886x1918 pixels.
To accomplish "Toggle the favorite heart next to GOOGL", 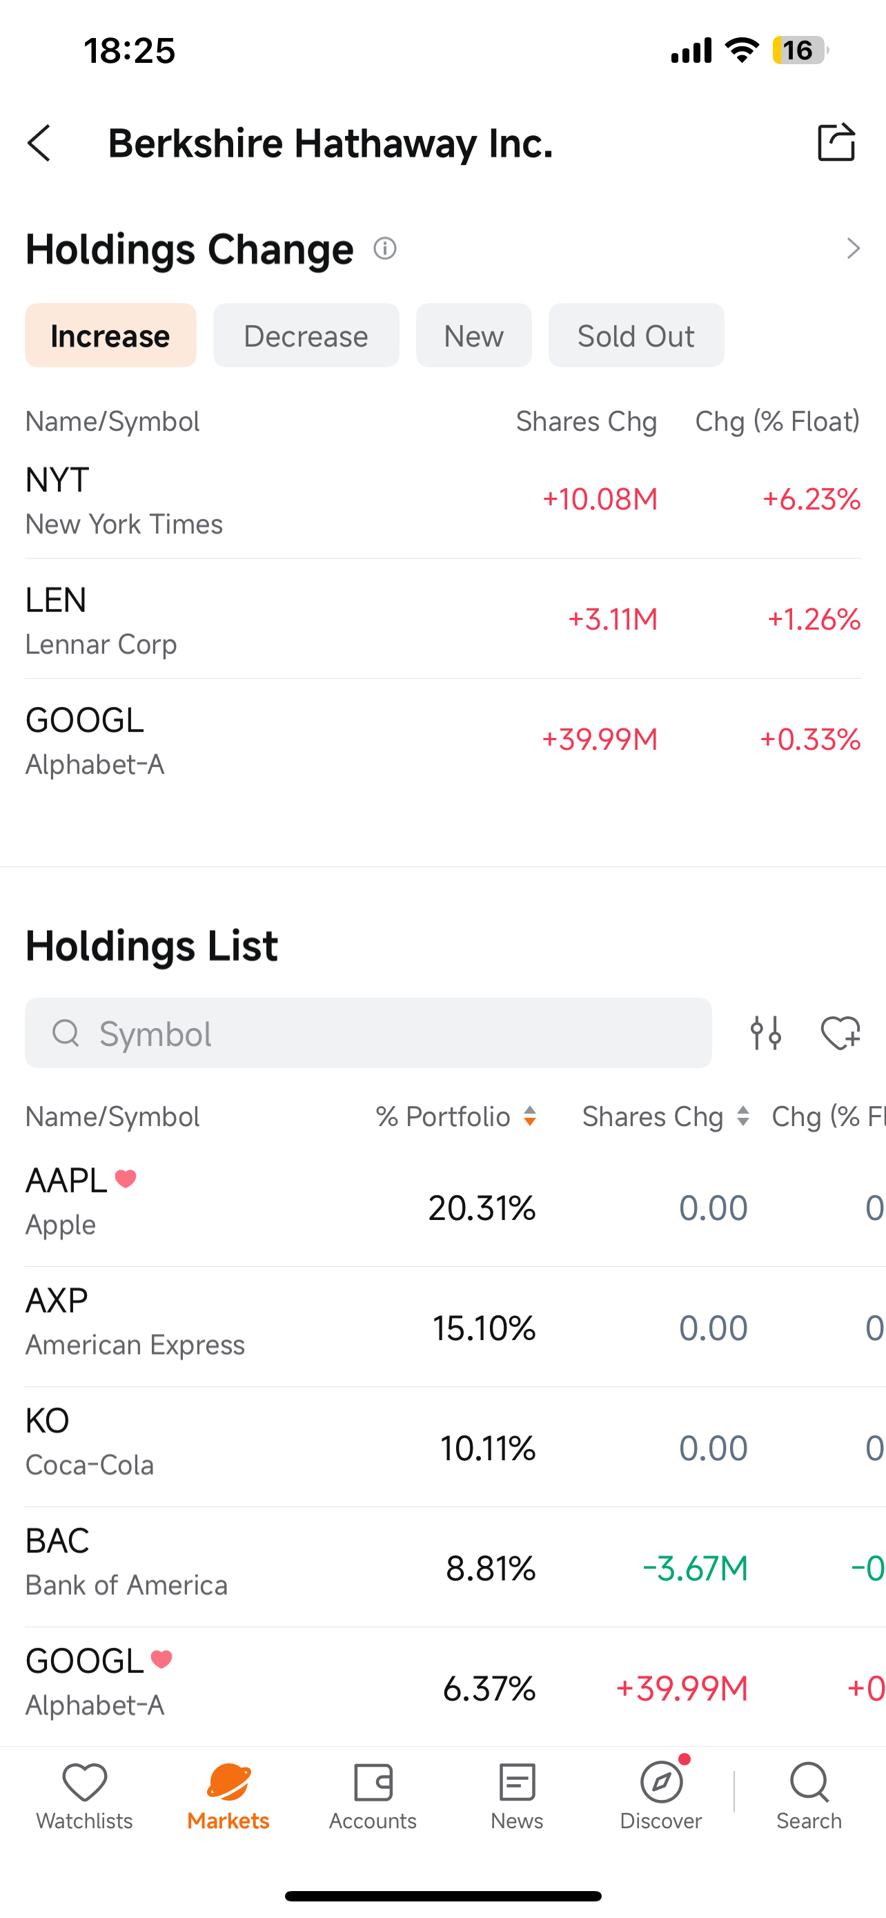I will point(161,1659).
